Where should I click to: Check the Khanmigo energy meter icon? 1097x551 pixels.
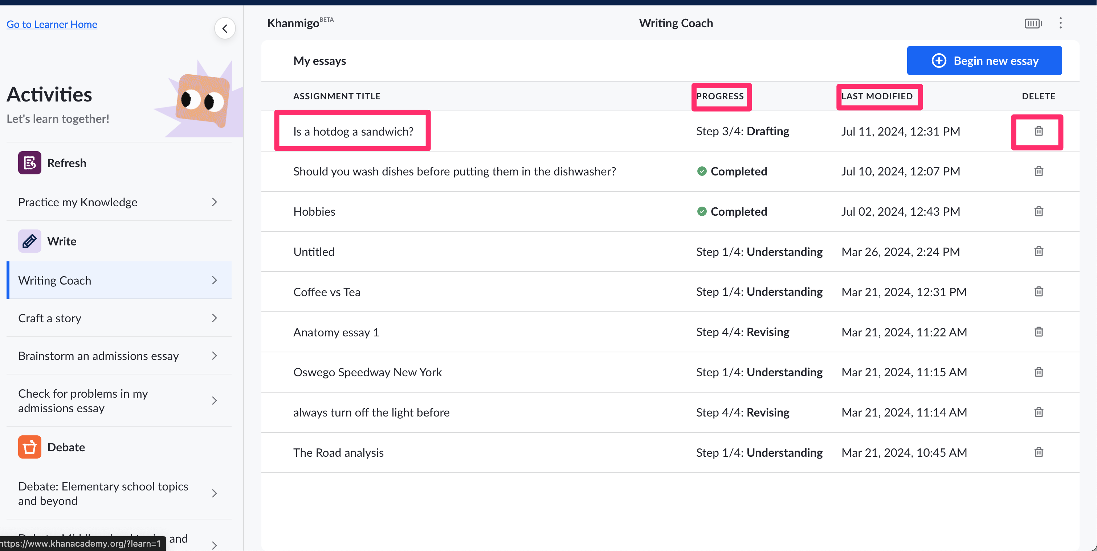[x=1032, y=24]
